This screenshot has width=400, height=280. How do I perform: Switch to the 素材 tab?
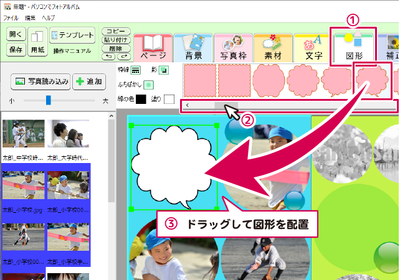pyautogui.click(x=274, y=48)
